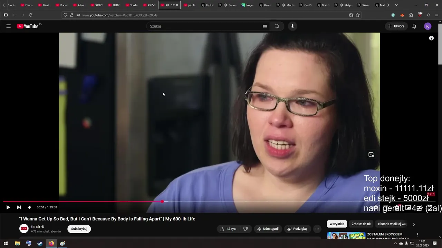This screenshot has width=442, height=248.
Task: Switch to the Blind tab
Action: coord(44,5)
